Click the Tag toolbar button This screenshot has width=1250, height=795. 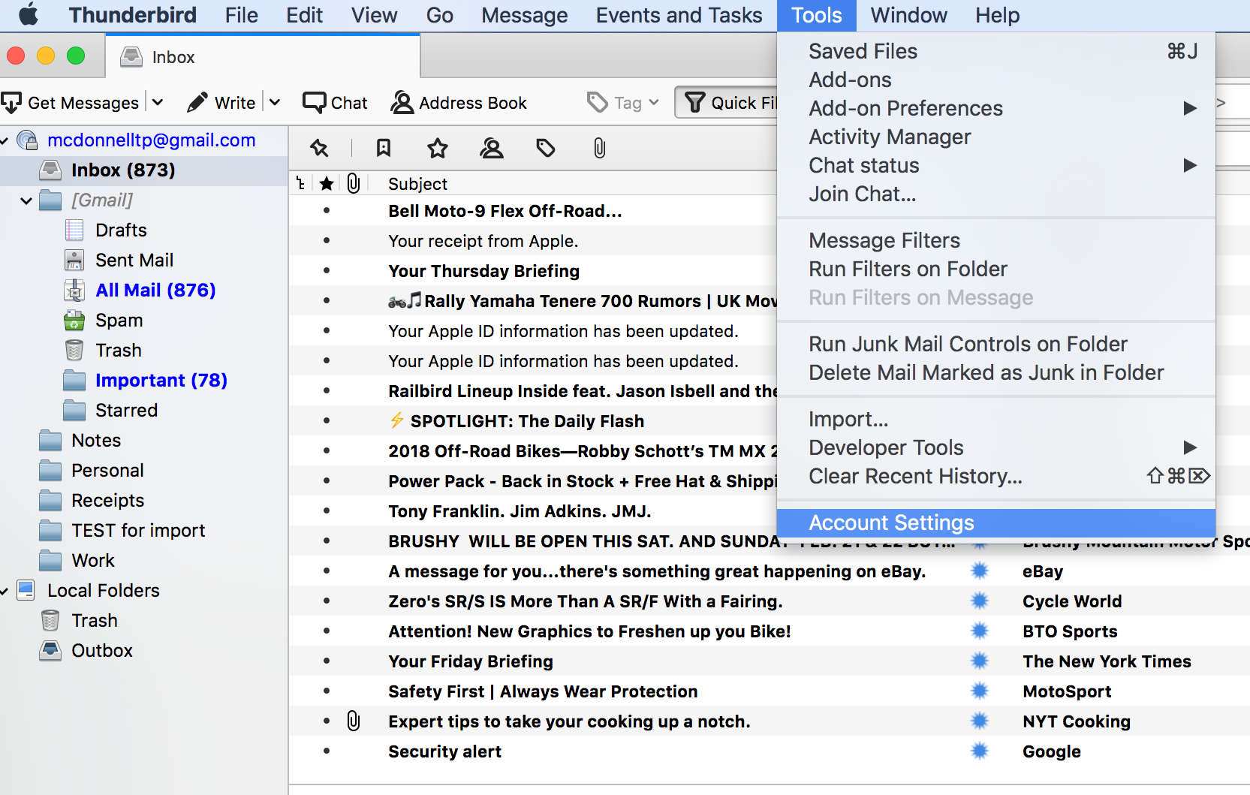pos(623,103)
